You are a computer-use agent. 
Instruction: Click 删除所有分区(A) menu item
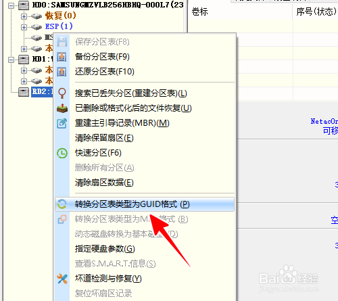pyautogui.click(x=145, y=168)
